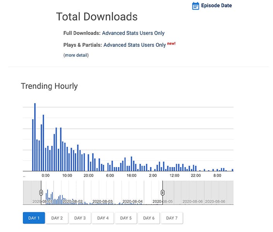This screenshot has height=232, width=273.
Task: Click the (more detail) link
Action: coord(76,55)
